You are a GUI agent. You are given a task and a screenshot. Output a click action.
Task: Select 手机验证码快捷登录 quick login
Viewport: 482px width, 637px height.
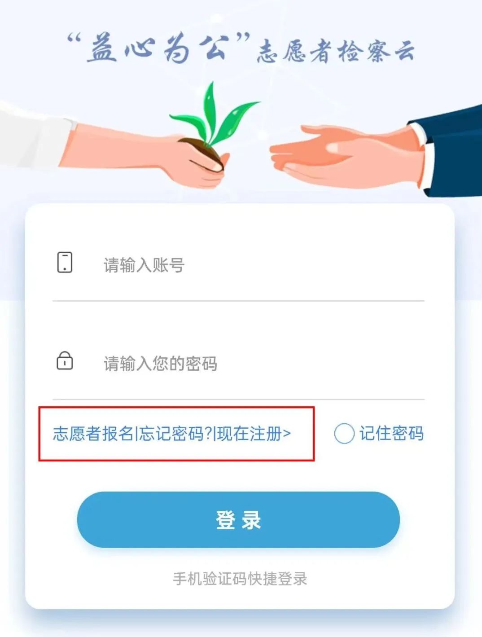click(x=240, y=579)
